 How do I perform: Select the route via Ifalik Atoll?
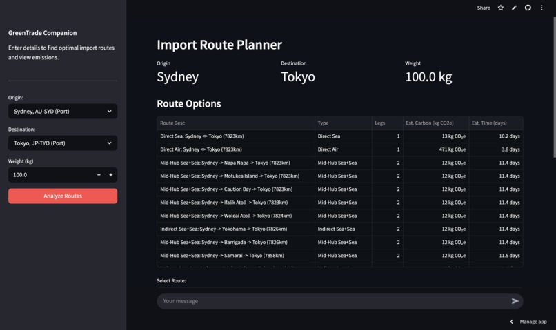tap(339, 203)
